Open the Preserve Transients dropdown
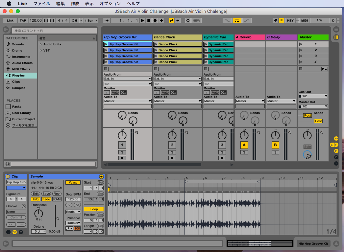Viewport: 344px width, 252px height. pos(73,223)
